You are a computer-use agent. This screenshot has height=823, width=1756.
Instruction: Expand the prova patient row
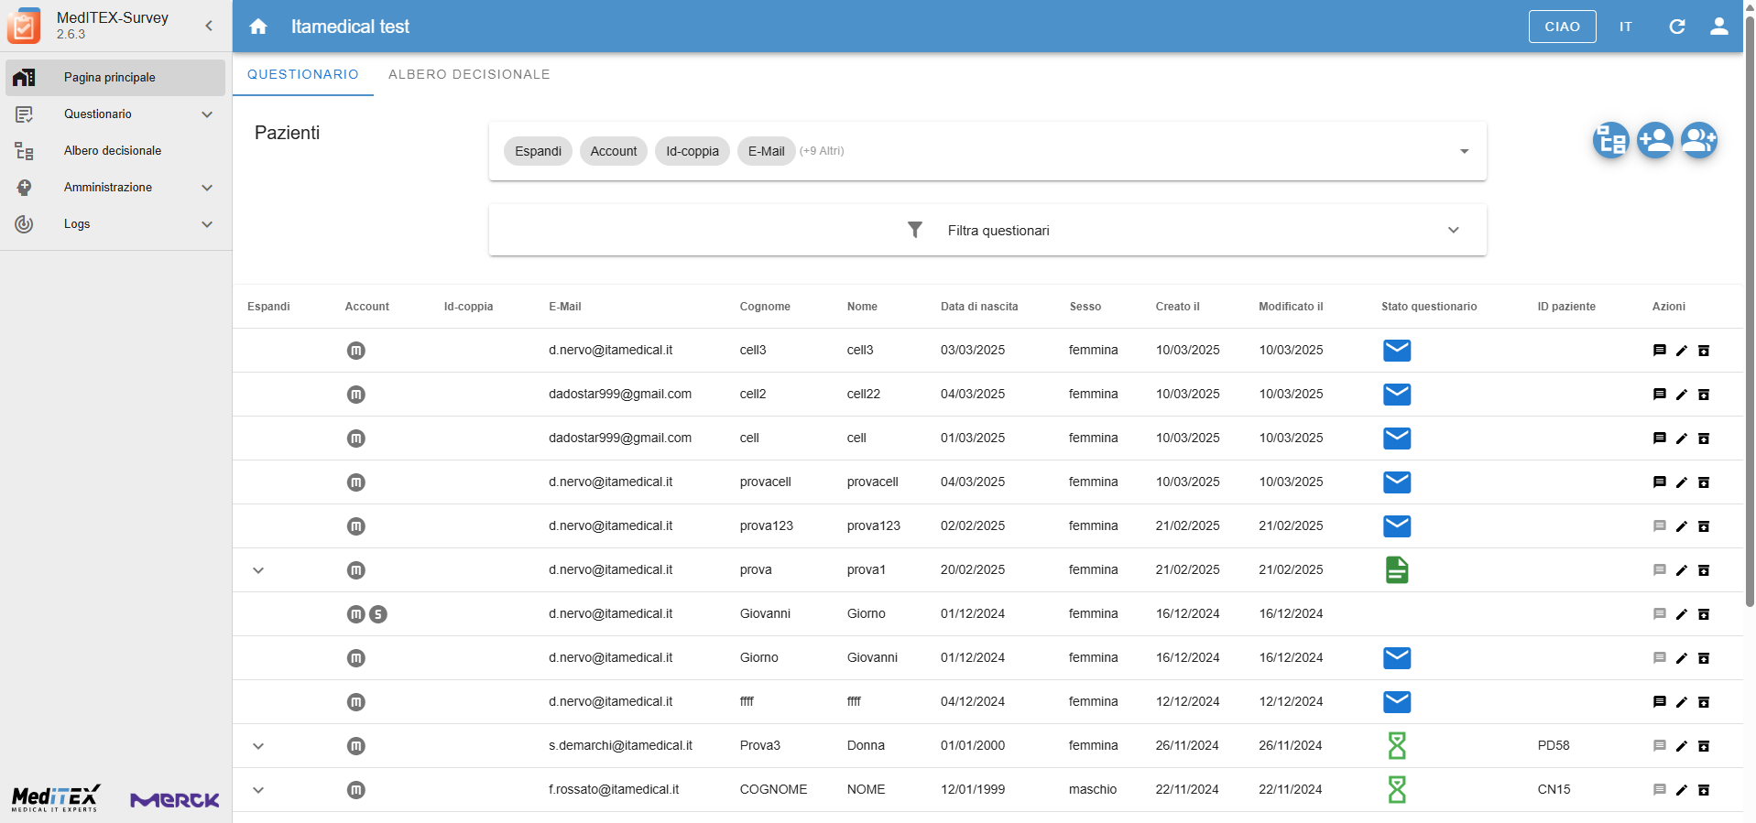click(258, 570)
